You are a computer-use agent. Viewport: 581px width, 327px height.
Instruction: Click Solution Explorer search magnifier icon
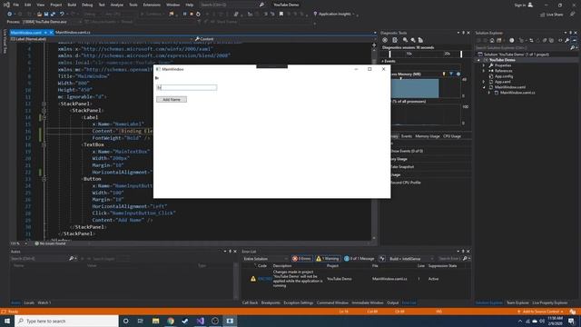coord(573,48)
